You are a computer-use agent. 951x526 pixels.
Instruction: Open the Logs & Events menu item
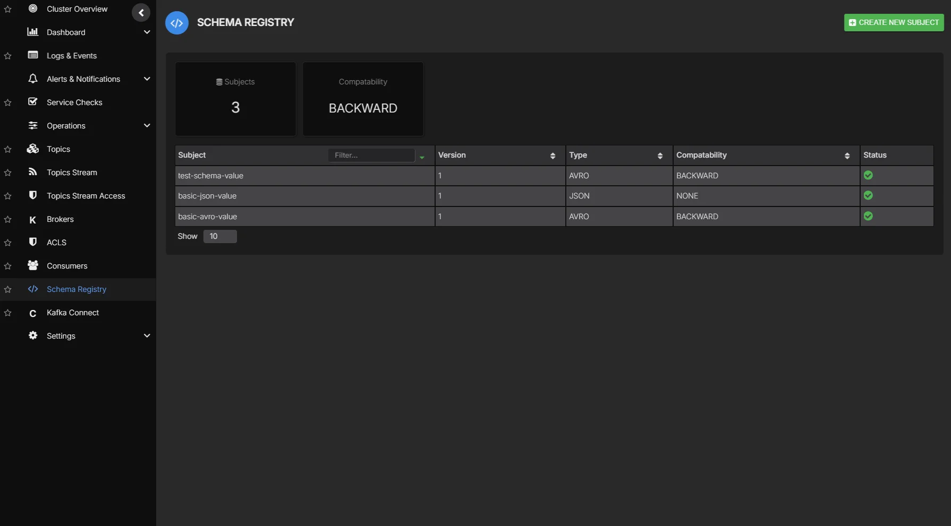click(x=71, y=55)
